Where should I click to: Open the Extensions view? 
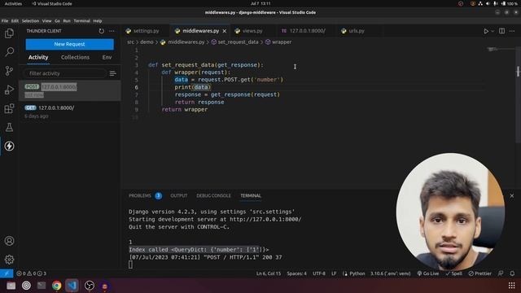coord(9,108)
